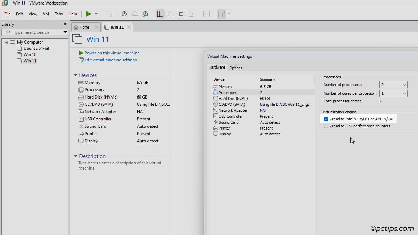This screenshot has height=235, width=418.
Task: Open the Snapshot Manager
Action: [x=145, y=14]
